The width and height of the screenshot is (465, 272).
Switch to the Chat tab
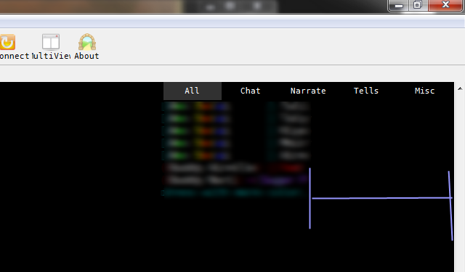250,91
